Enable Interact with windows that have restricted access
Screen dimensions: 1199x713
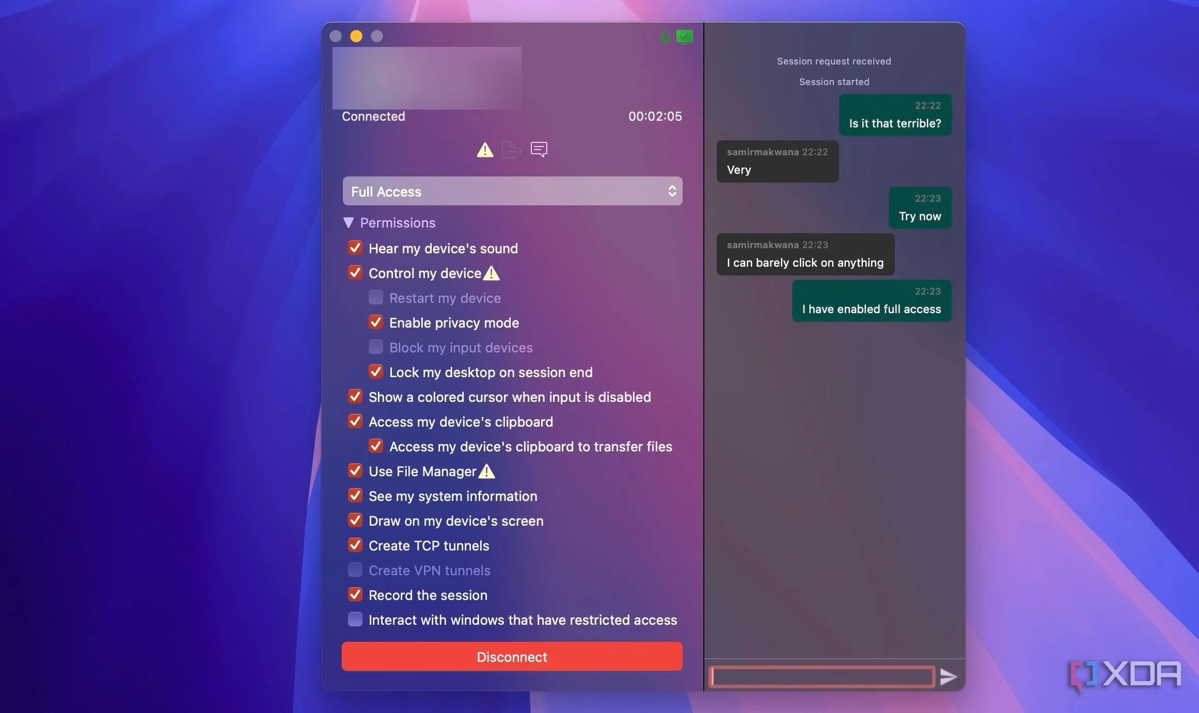355,619
